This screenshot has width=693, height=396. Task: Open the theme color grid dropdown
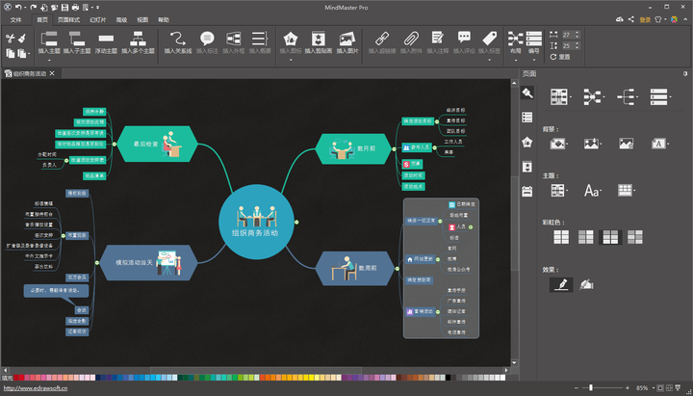[x=627, y=191]
